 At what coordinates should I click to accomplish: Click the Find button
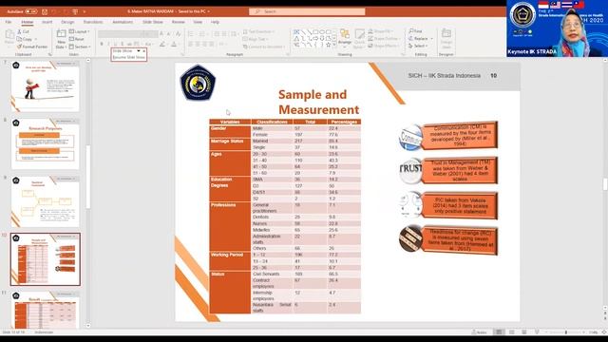coord(415,31)
